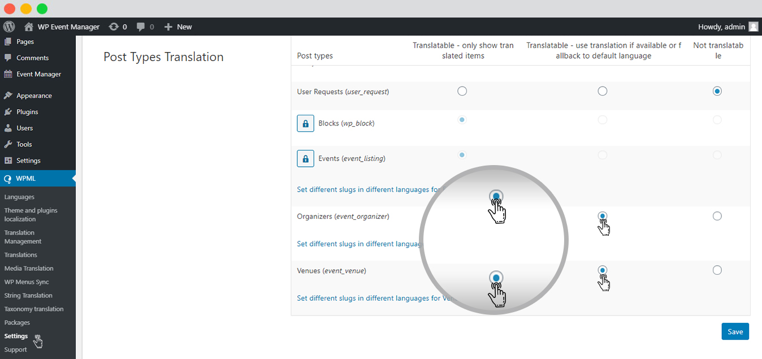This screenshot has height=359, width=762.
Task: Click the 'Post types' column header
Action: point(315,56)
